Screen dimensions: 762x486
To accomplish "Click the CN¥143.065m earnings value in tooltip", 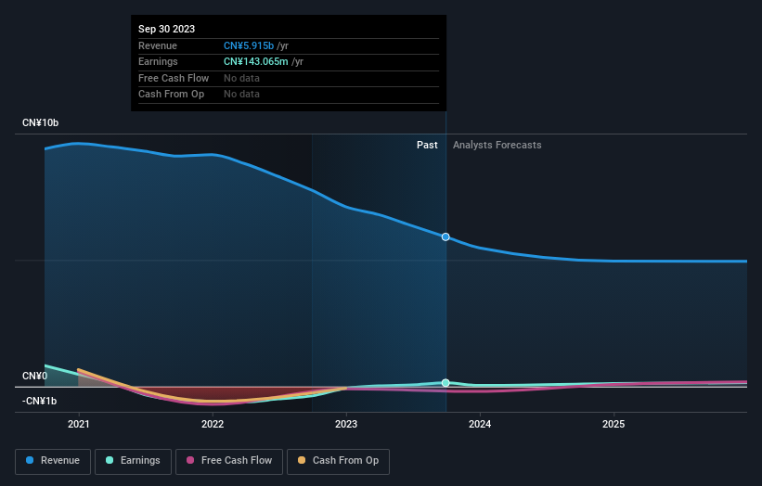I will click(256, 61).
